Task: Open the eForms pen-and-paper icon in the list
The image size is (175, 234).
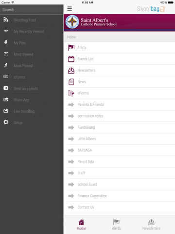Action: click(71, 93)
